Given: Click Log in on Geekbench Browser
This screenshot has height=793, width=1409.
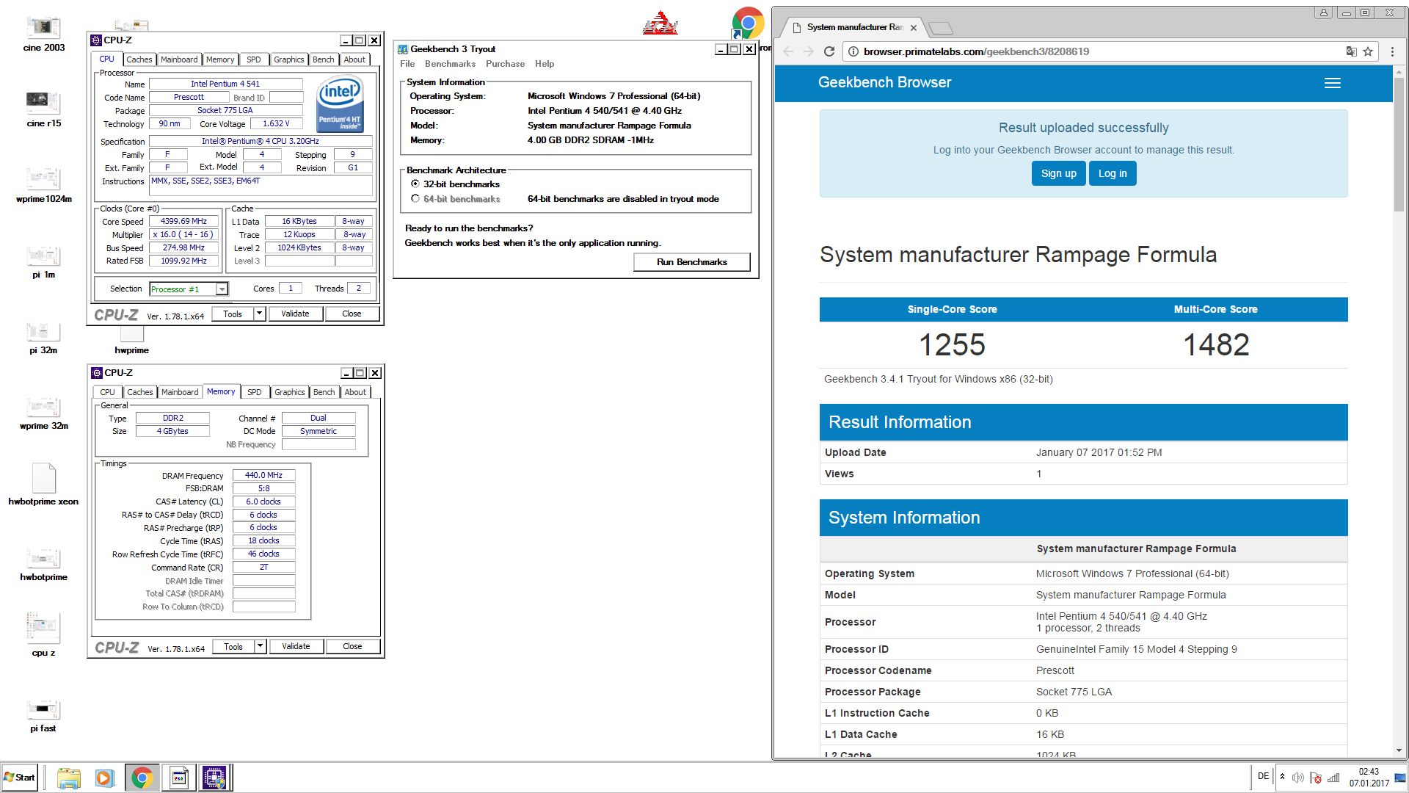Looking at the screenshot, I should tap(1113, 173).
